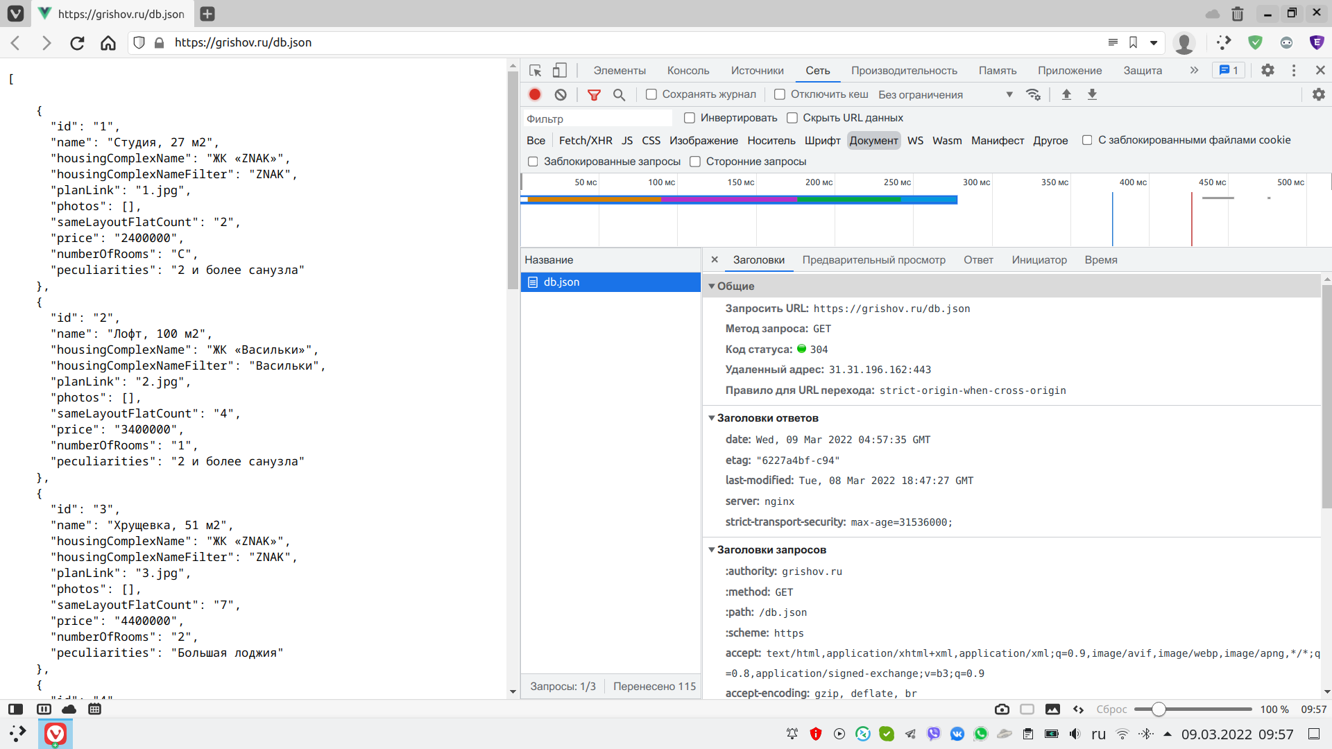The height and width of the screenshot is (749, 1332).
Task: Open DevTools more options three dots
Action: pos(1294,70)
